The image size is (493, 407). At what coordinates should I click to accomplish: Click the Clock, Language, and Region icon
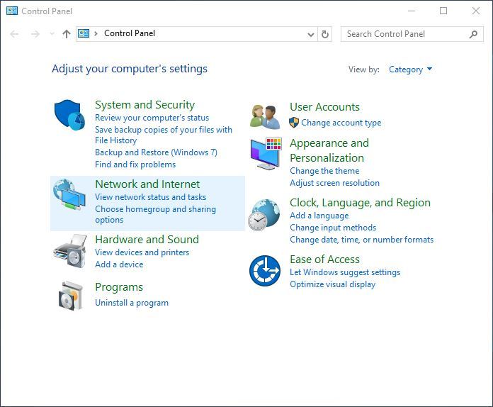pos(263,215)
